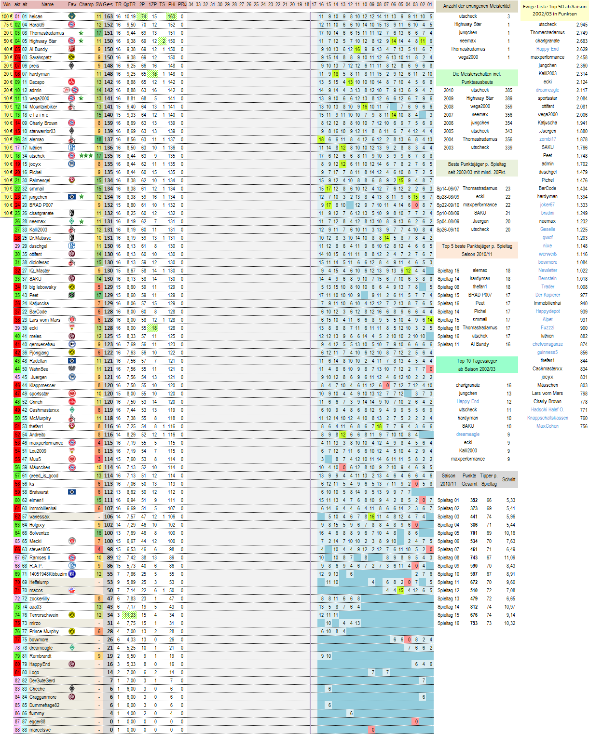Click the '100 €' winnings cell for heisan
The image size is (589, 734).
pyautogui.click(x=7, y=16)
